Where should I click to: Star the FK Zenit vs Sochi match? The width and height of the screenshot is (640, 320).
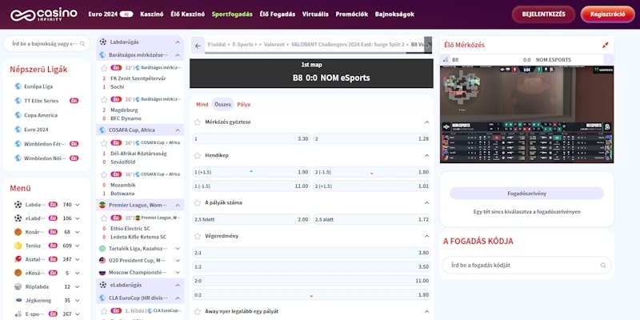(x=104, y=67)
